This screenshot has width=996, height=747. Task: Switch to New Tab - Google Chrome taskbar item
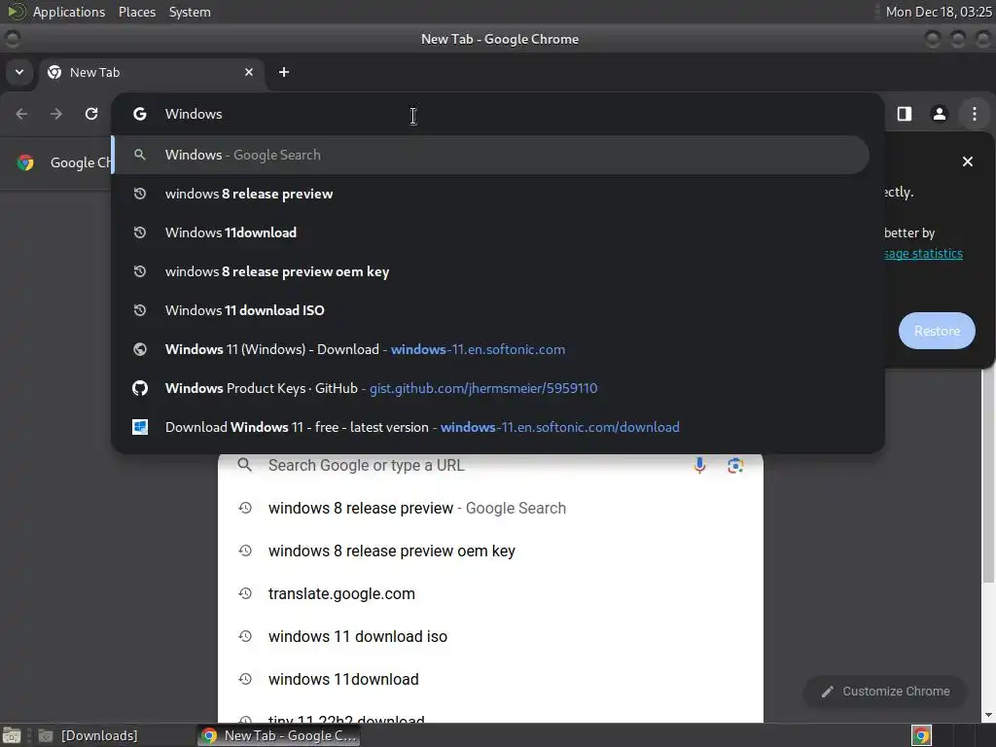[278, 735]
